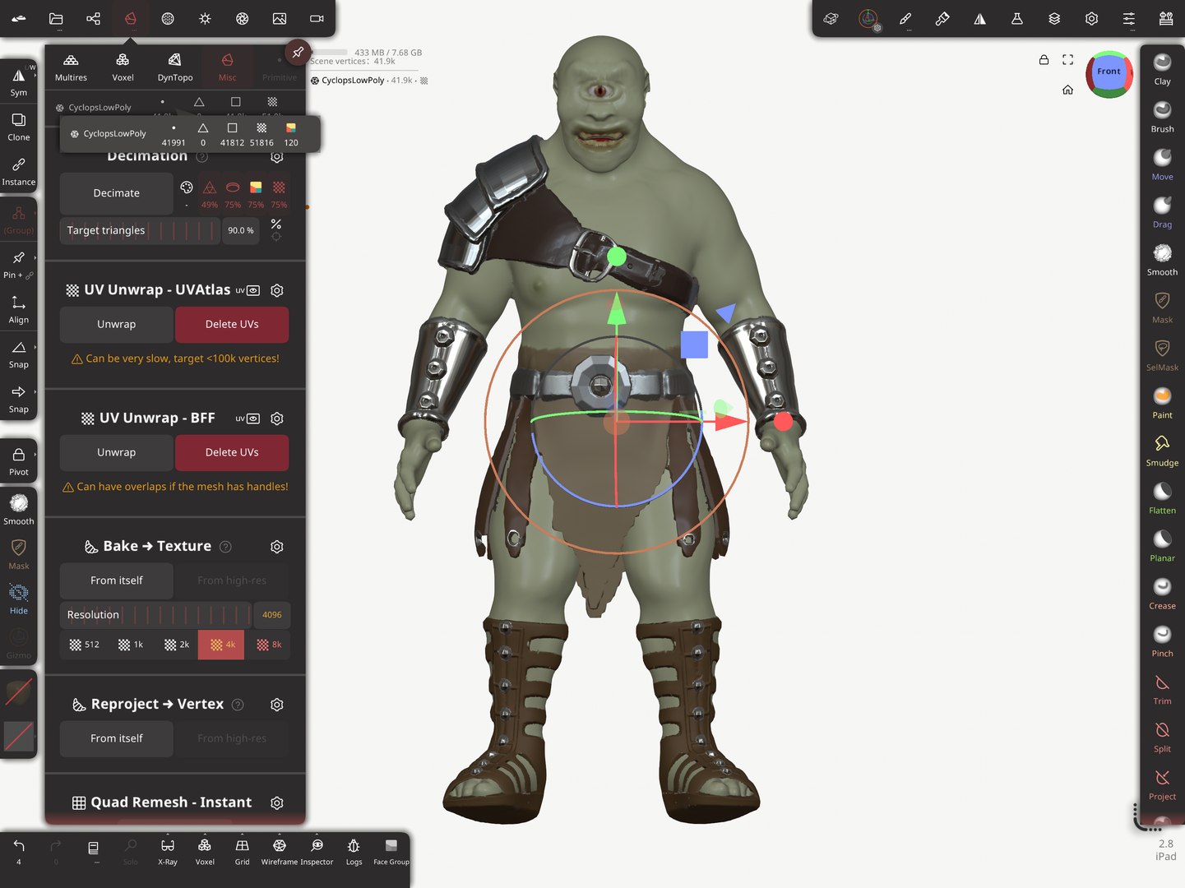This screenshot has height=888, width=1185.
Task: Select the Crease tool
Action: (1162, 594)
